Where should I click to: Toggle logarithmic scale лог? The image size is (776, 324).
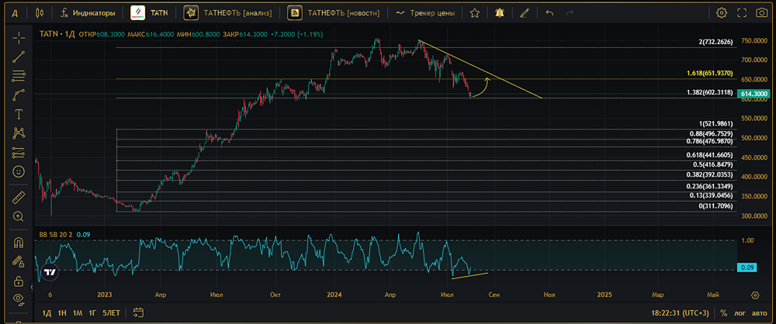pos(740,312)
